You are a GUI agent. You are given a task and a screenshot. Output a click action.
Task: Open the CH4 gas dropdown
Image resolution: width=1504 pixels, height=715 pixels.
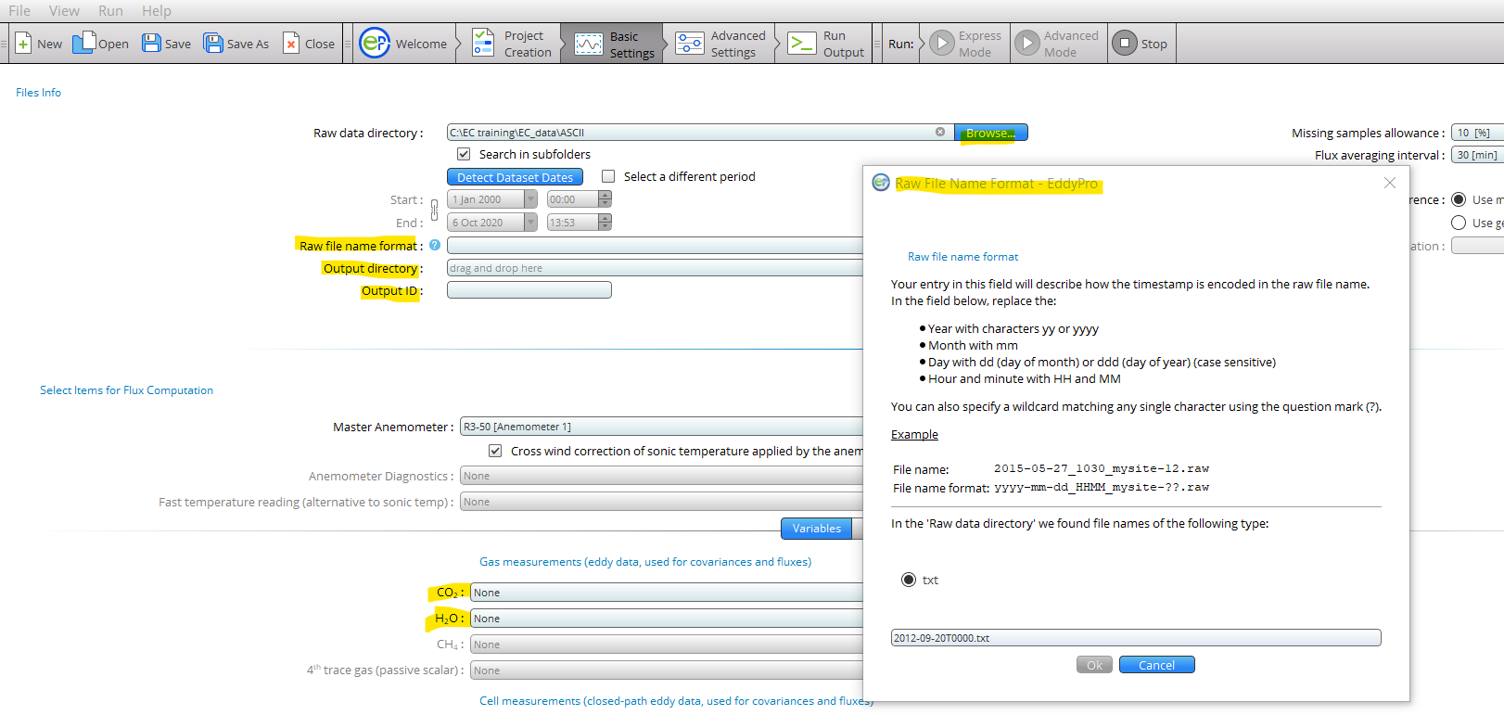(667, 645)
